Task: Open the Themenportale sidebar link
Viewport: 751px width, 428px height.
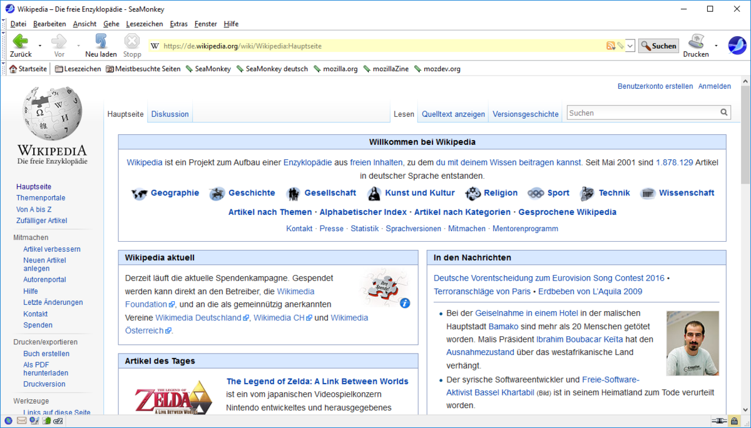Action: (x=41, y=198)
